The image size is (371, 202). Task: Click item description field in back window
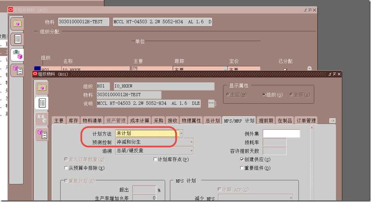click(162, 22)
